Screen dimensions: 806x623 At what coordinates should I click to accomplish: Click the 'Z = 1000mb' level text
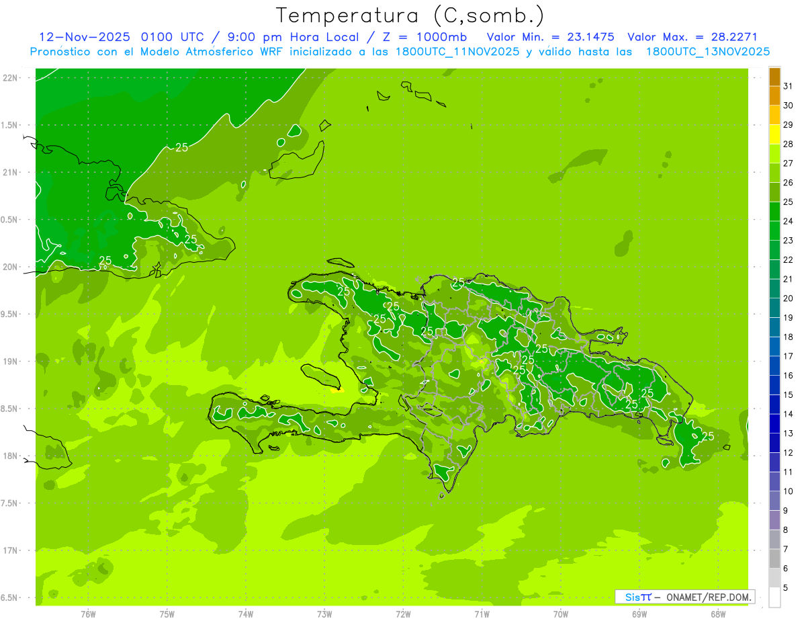click(427, 37)
